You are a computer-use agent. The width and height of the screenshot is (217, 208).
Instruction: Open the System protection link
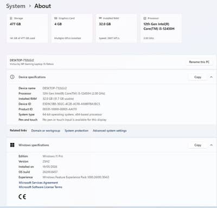coord(76,131)
